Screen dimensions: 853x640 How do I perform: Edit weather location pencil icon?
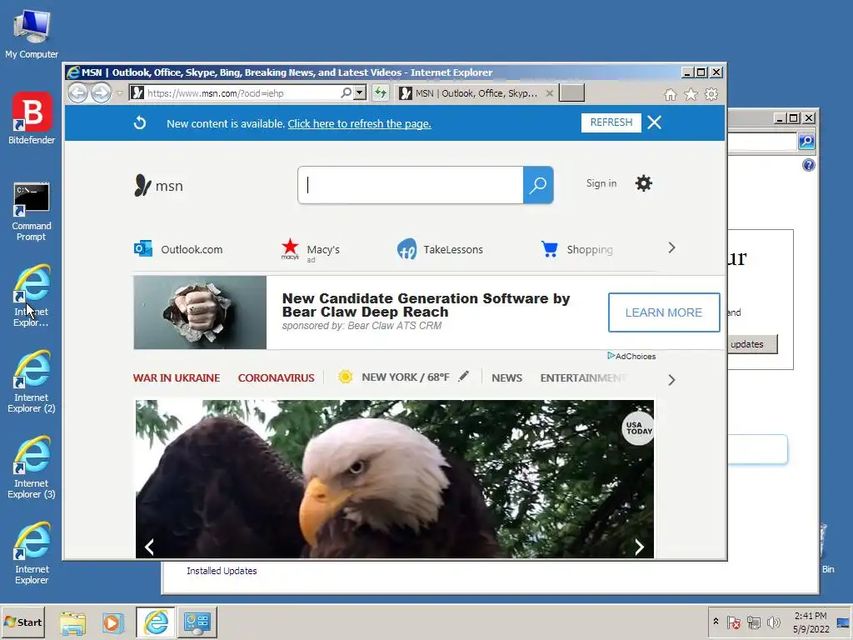pos(463,376)
